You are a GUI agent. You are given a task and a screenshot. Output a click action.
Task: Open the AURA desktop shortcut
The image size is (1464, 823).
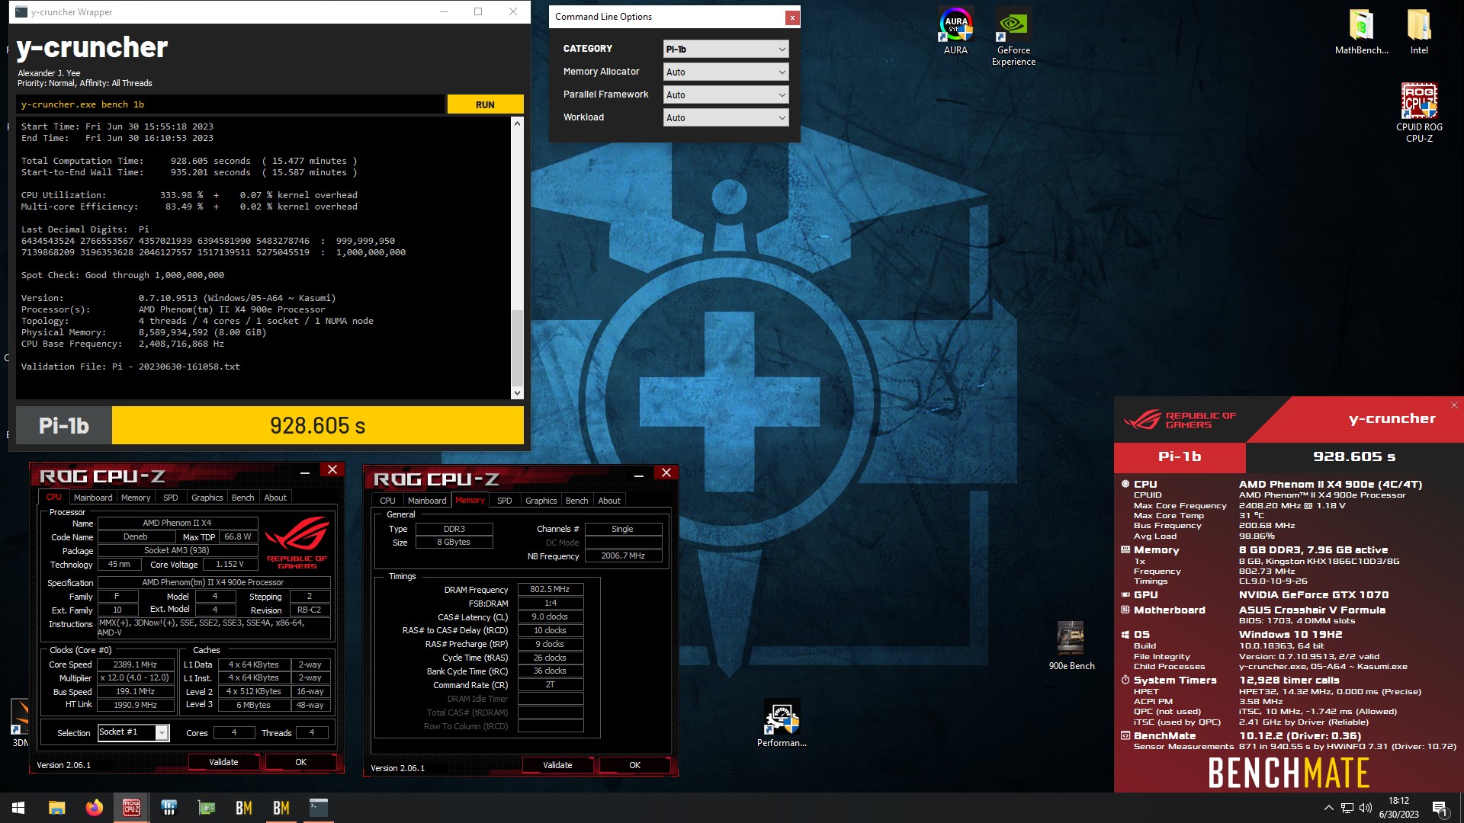[x=955, y=31]
